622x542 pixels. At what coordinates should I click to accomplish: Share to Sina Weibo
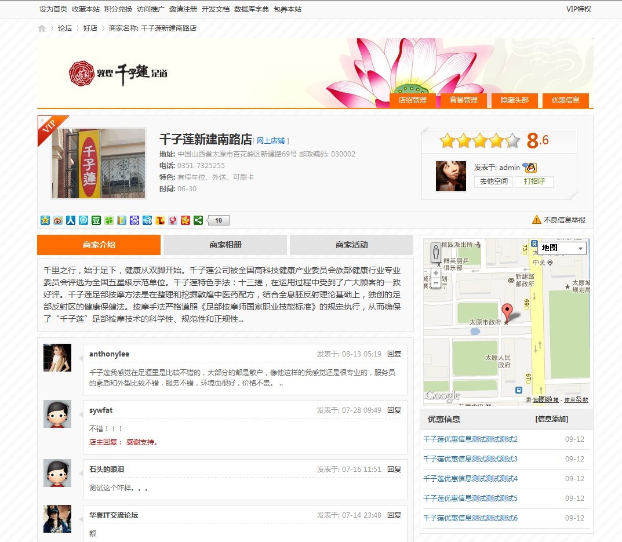58,220
